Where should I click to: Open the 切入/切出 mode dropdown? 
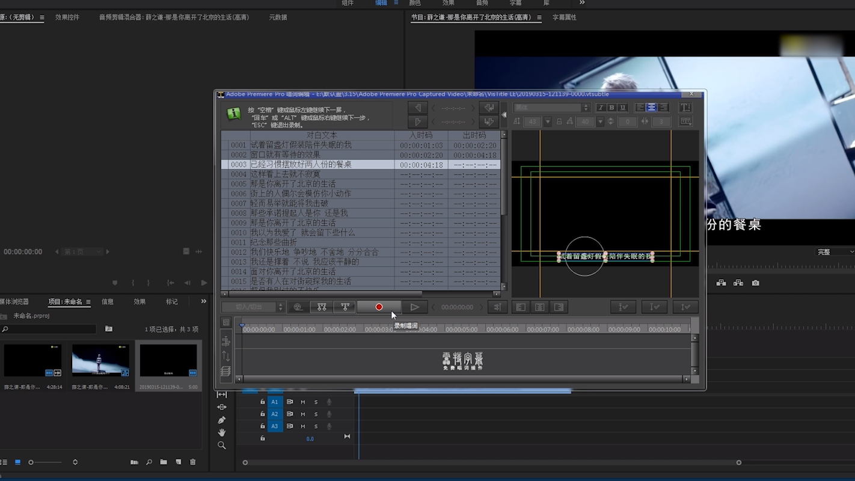(253, 307)
